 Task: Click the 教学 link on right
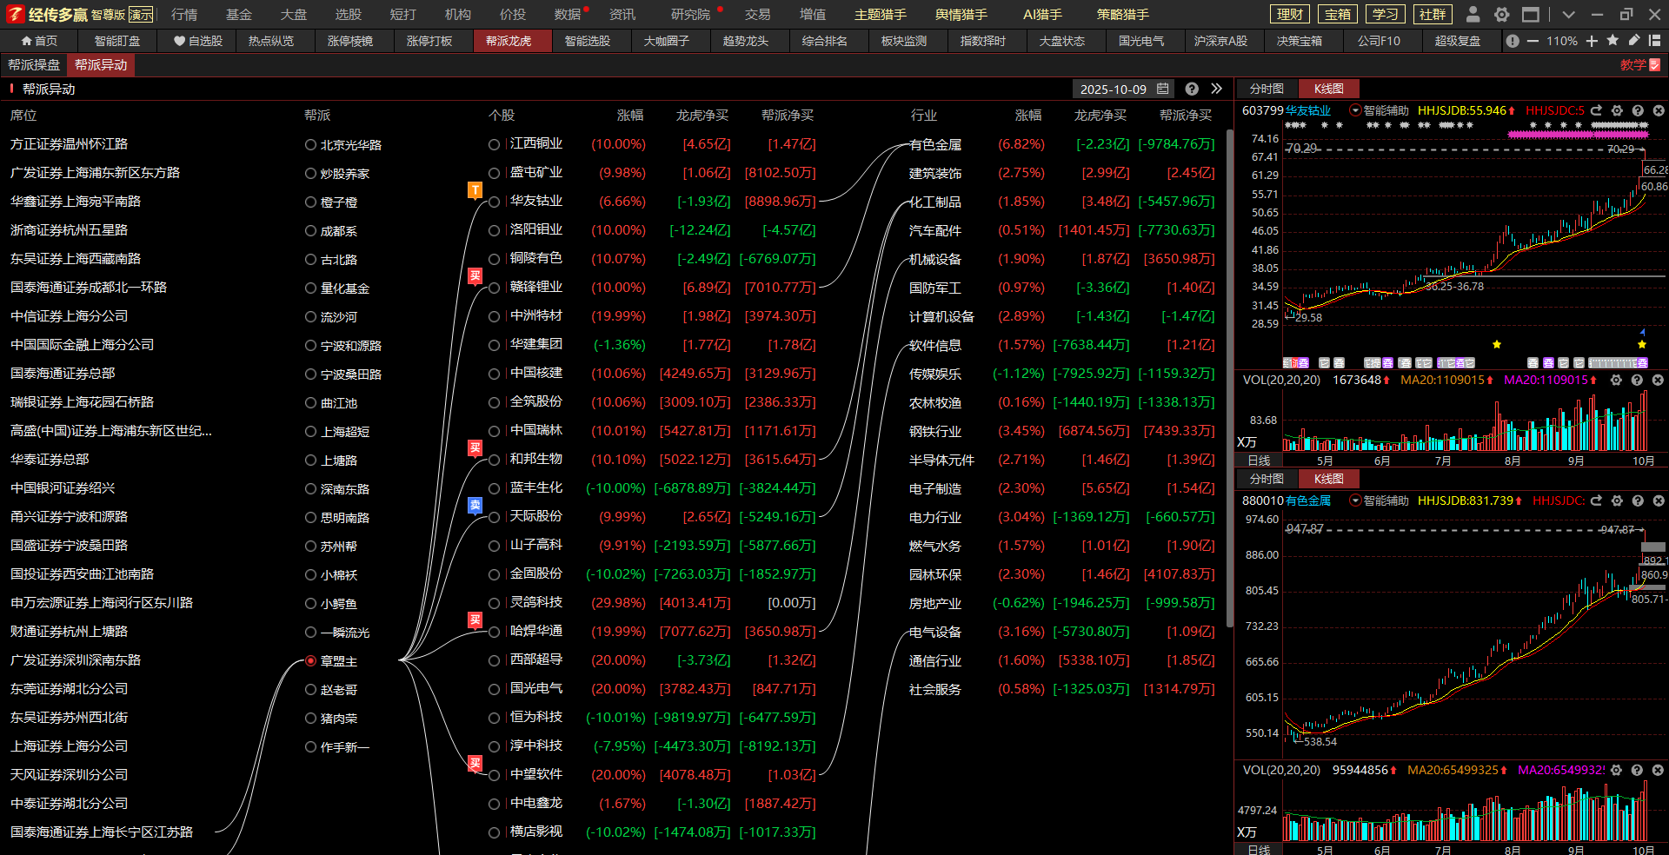(1639, 65)
